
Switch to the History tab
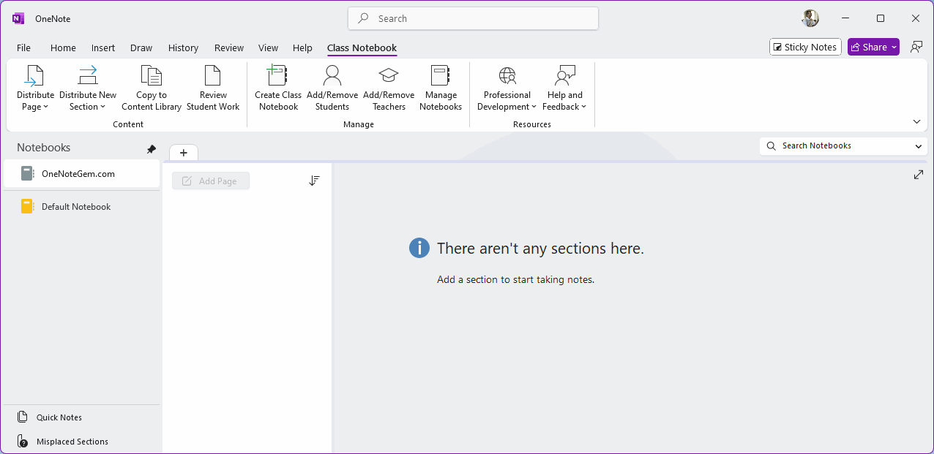pyautogui.click(x=183, y=48)
